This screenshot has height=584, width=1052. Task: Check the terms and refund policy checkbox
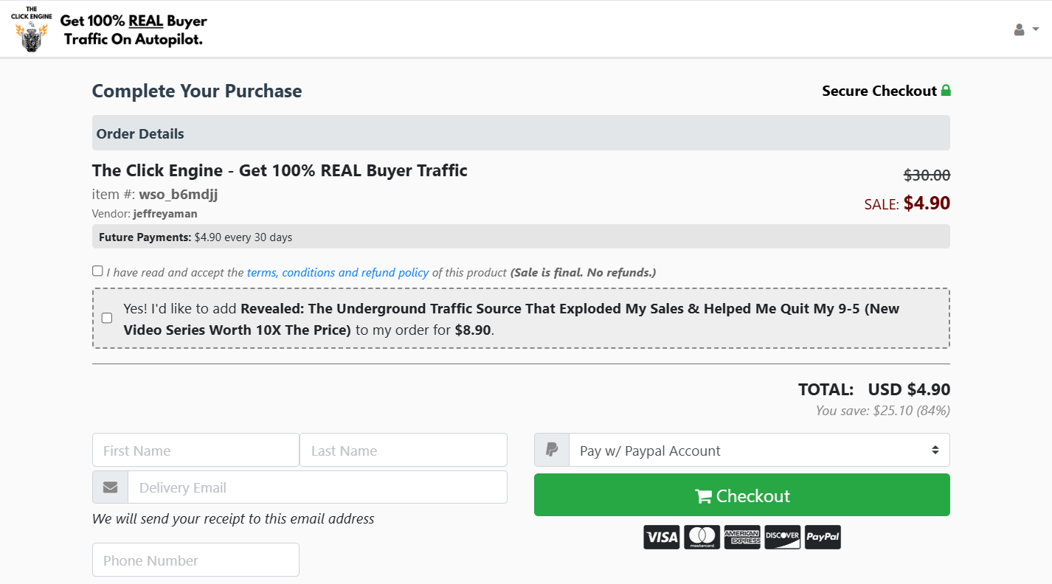[97, 271]
